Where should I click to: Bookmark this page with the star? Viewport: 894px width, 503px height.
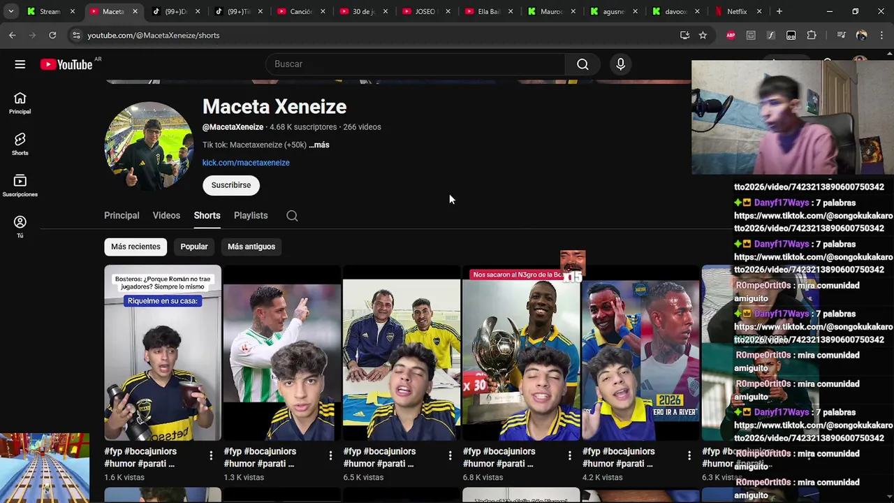703,35
